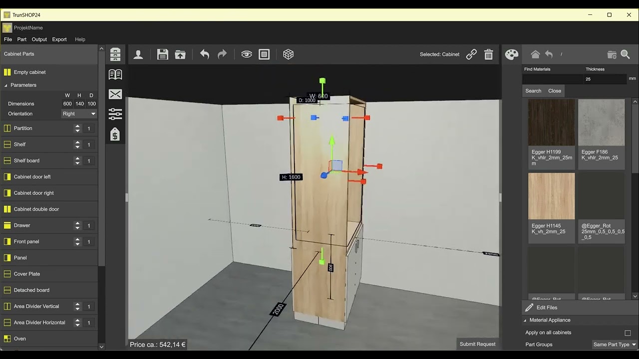The image size is (639, 359).
Task: Select Egger H1199 dark wood material
Action: pos(552,134)
